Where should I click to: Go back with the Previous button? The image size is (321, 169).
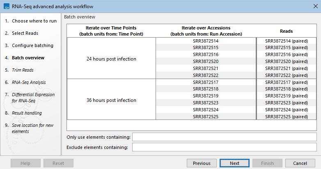tap(202, 163)
